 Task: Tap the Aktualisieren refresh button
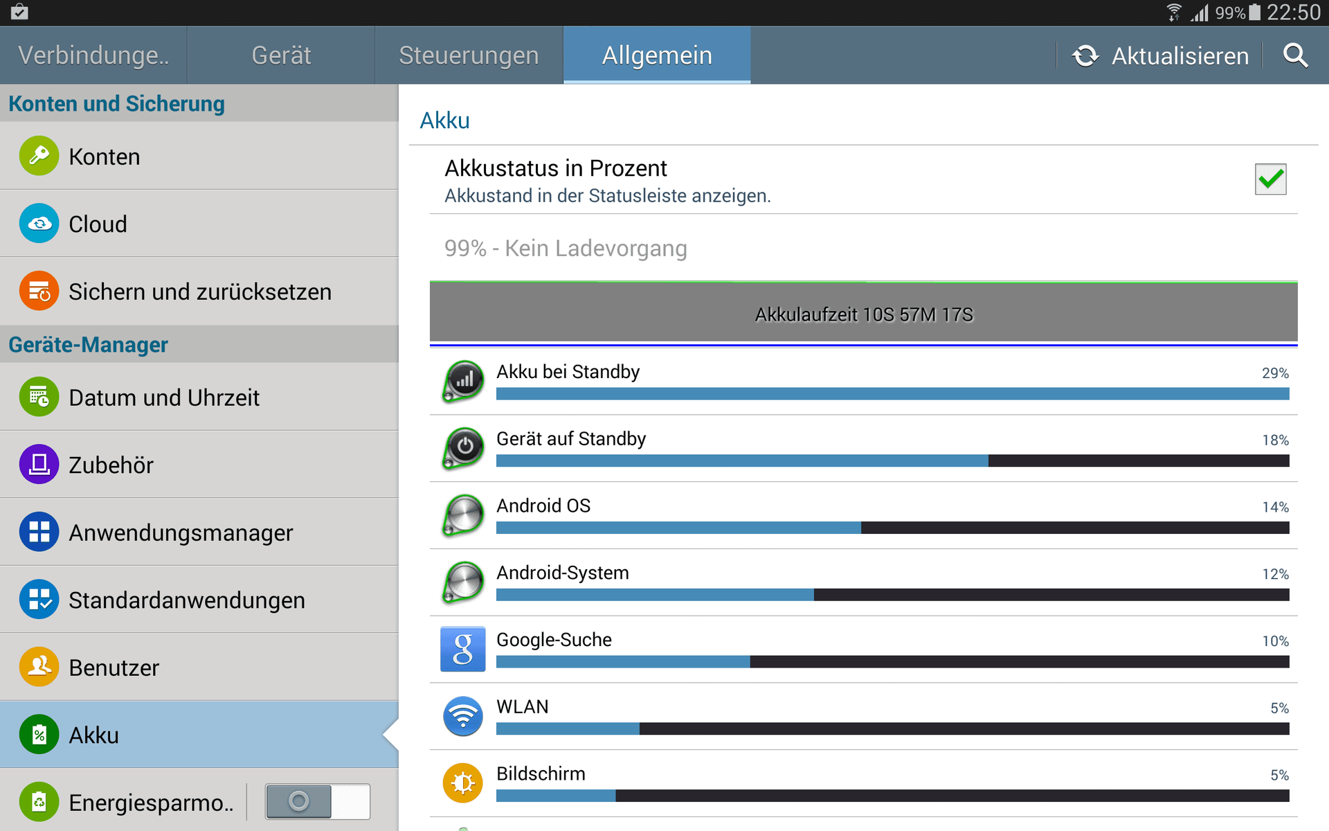1160,55
